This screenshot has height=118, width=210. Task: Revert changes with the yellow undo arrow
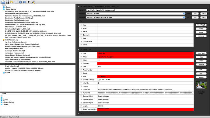(12, 2)
